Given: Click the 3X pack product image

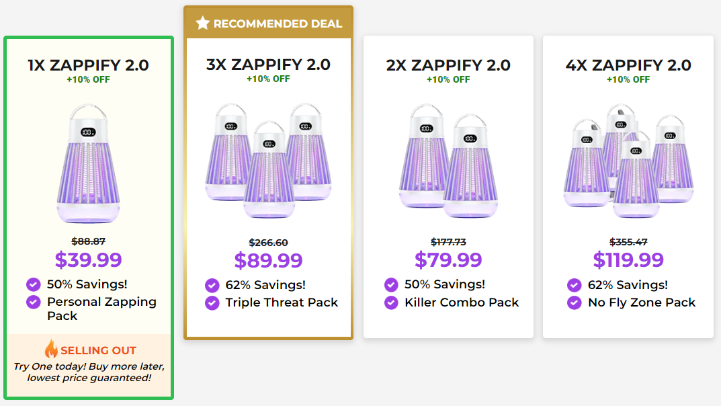Looking at the screenshot, I should pyautogui.click(x=268, y=161).
